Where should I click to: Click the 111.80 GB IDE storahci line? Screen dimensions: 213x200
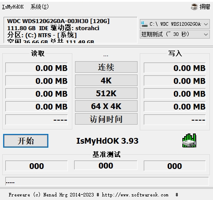(53, 28)
